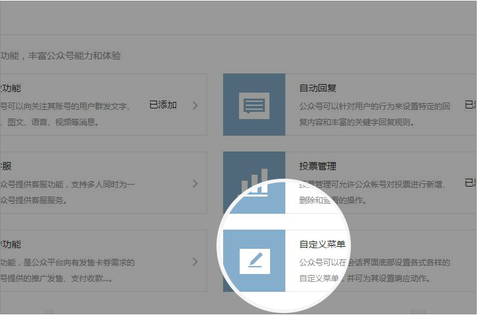Open the 自动回复 message bubble icon

tap(254, 105)
